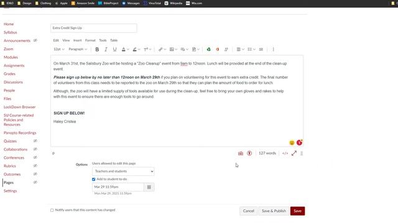The image size is (398, 223).
Task: Click the editor resize handle icon
Action: click(x=302, y=153)
